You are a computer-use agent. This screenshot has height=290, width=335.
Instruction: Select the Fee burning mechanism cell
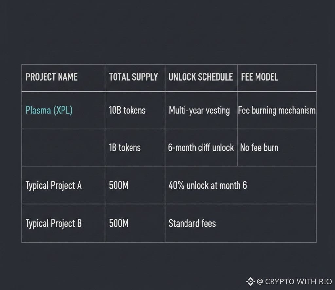tap(277, 110)
